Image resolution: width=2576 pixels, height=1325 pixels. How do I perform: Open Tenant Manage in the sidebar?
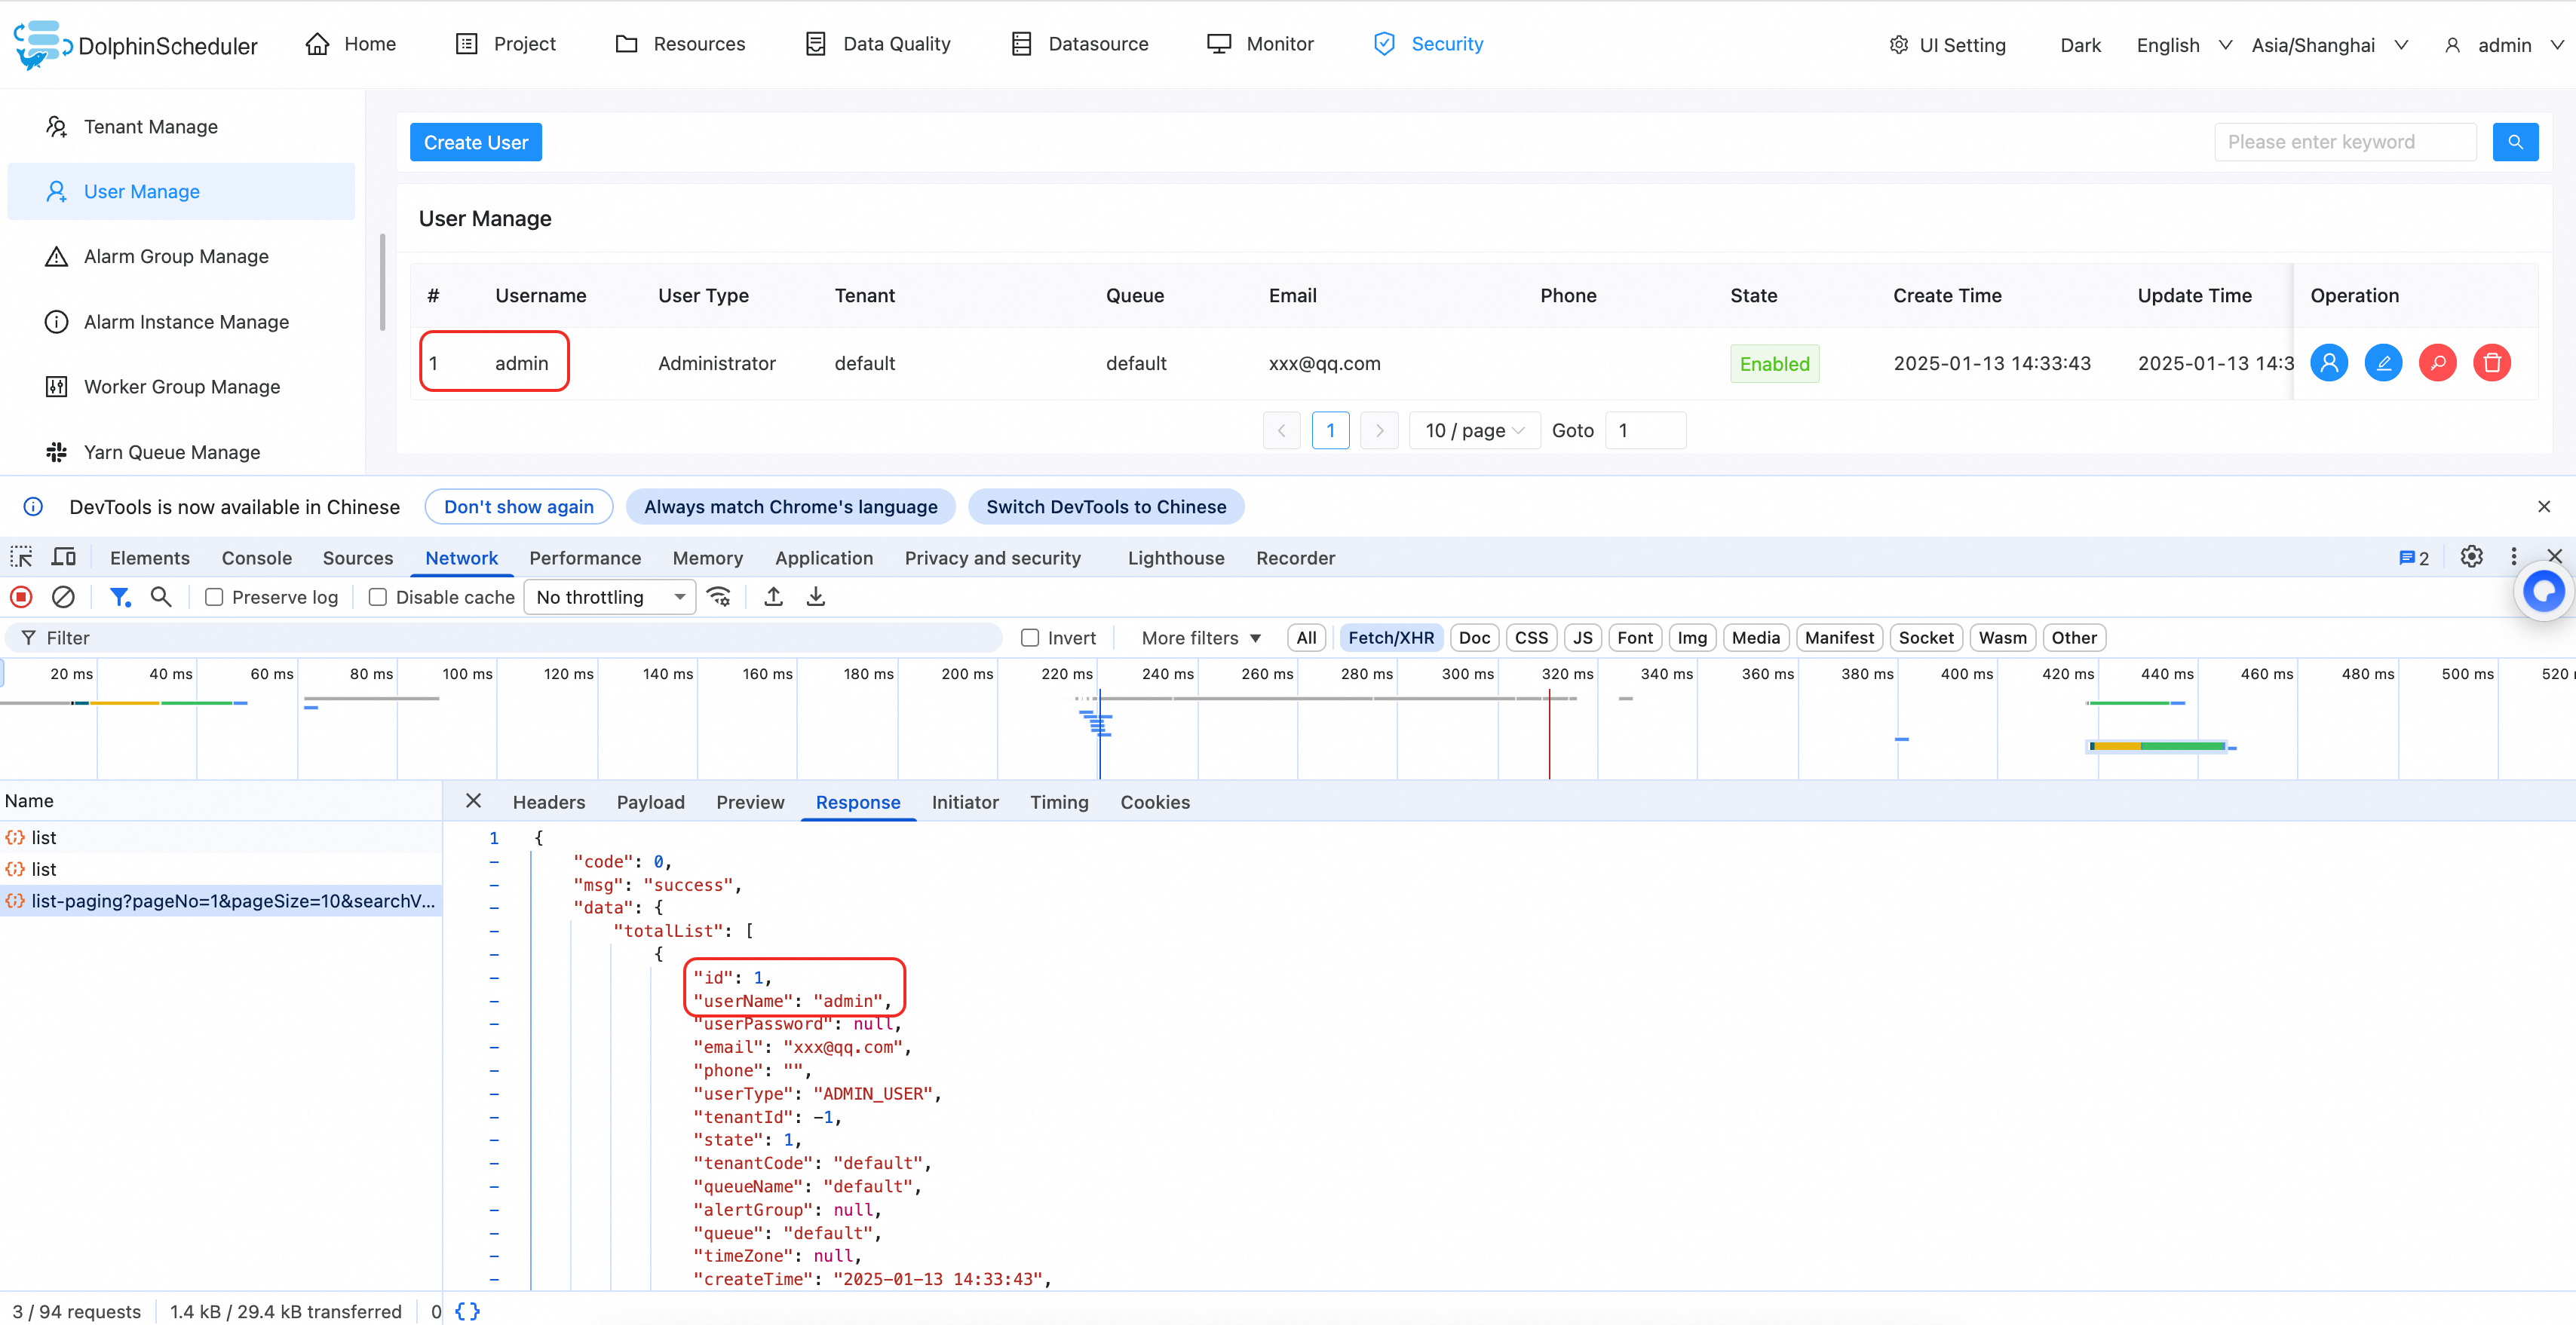pos(181,126)
